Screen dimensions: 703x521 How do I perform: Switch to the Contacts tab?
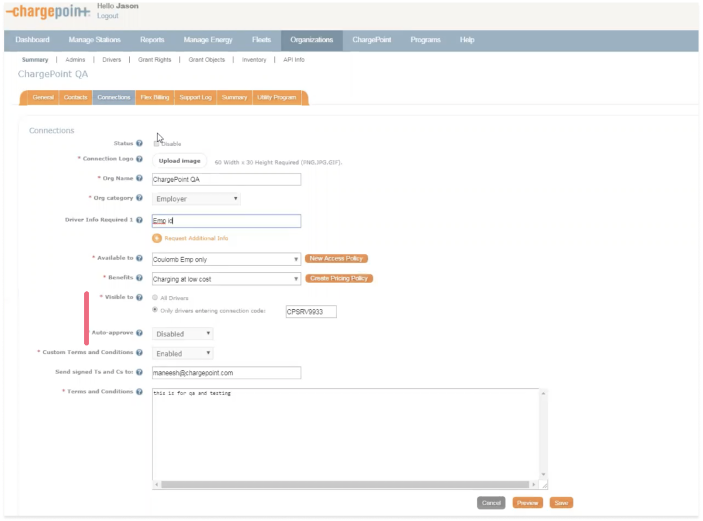(x=76, y=98)
